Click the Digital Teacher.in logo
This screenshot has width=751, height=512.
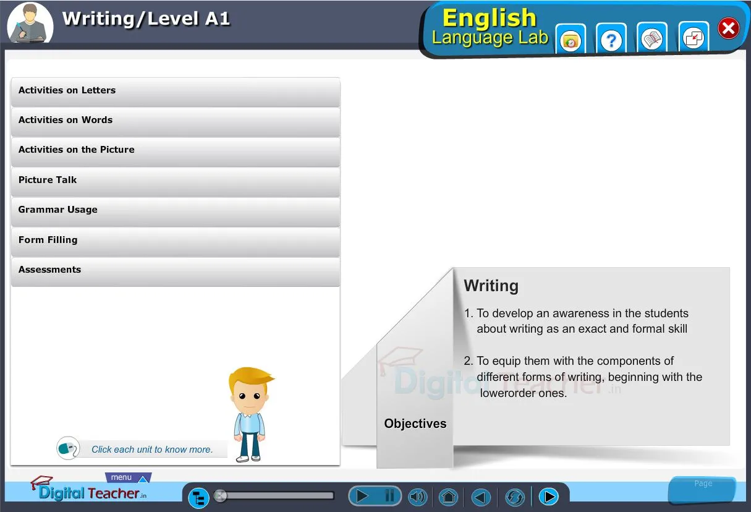pos(89,489)
